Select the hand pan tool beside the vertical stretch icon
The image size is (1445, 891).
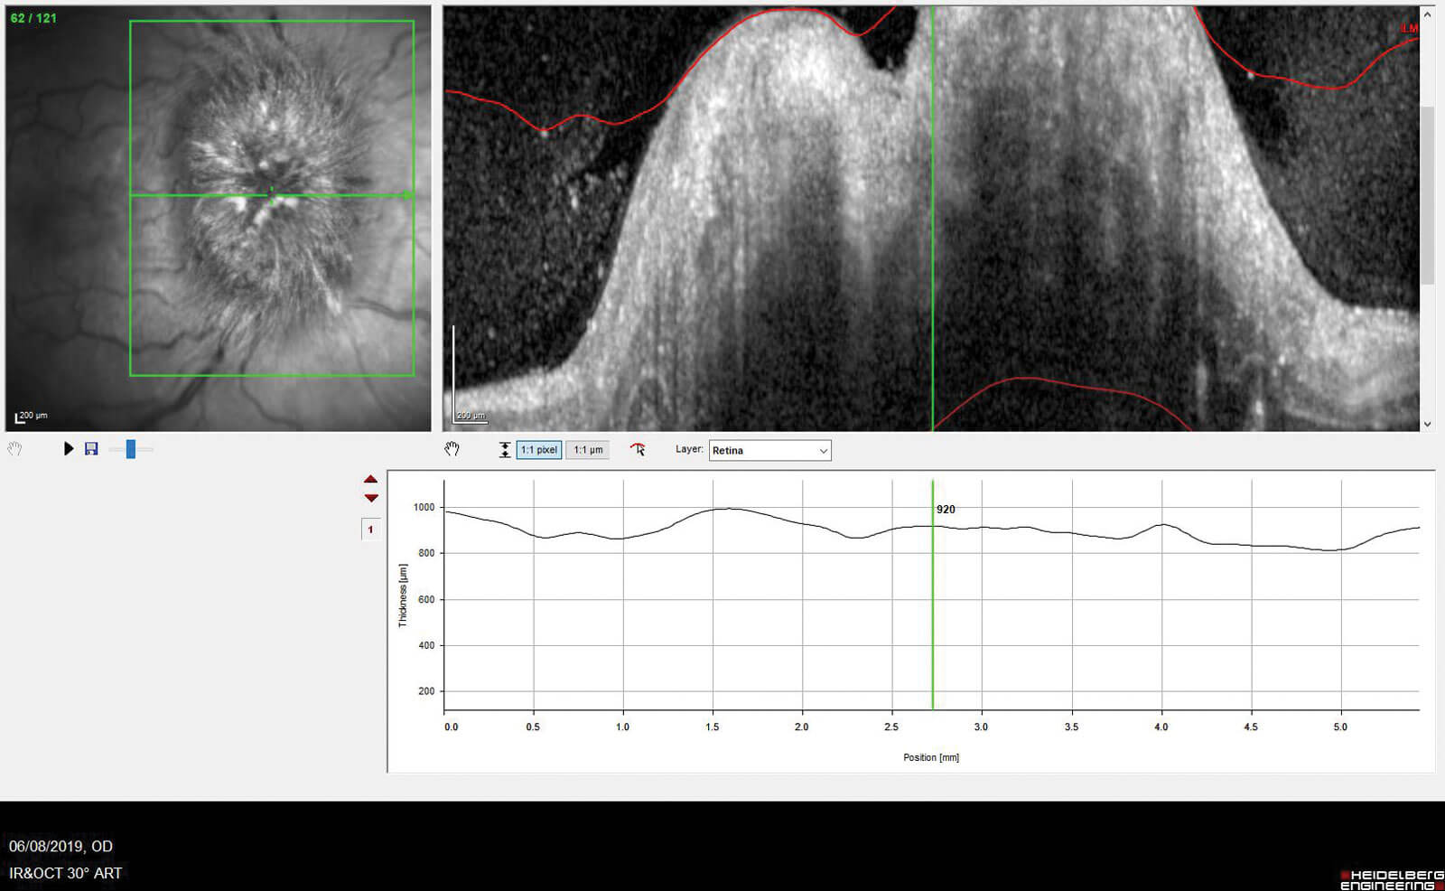(x=452, y=449)
